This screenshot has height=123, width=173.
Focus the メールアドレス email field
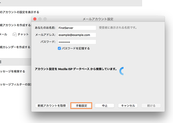[77, 35]
